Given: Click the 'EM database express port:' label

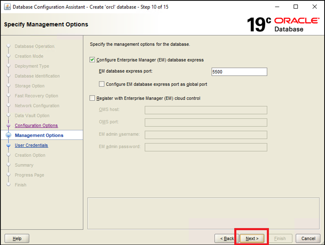Looking at the screenshot, I should [126, 71].
